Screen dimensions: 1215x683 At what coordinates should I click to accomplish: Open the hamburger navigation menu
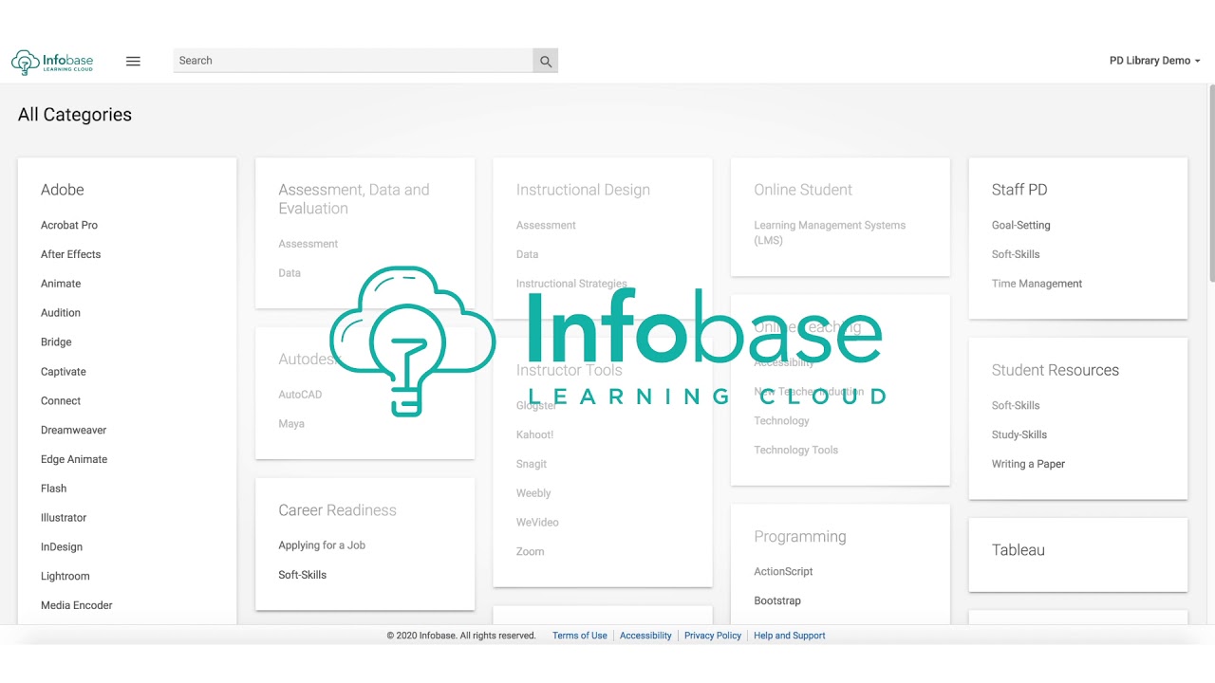tap(133, 61)
